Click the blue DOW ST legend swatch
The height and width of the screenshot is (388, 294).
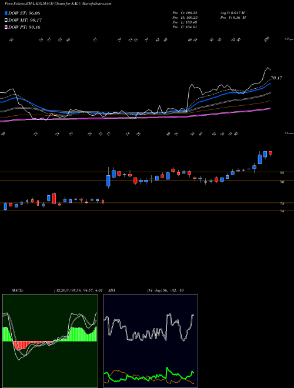pyautogui.click(x=6, y=13)
